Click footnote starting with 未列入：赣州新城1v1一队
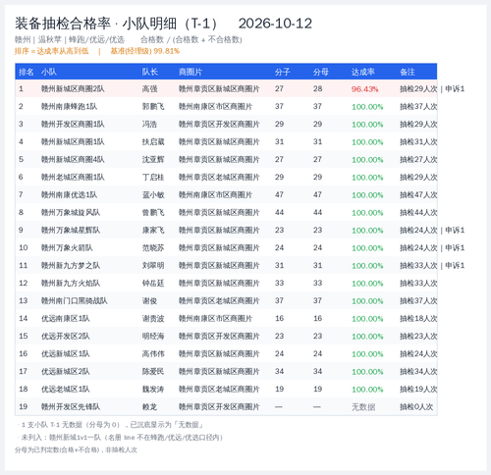Screen dimensions: 491x475 [x=122, y=438]
